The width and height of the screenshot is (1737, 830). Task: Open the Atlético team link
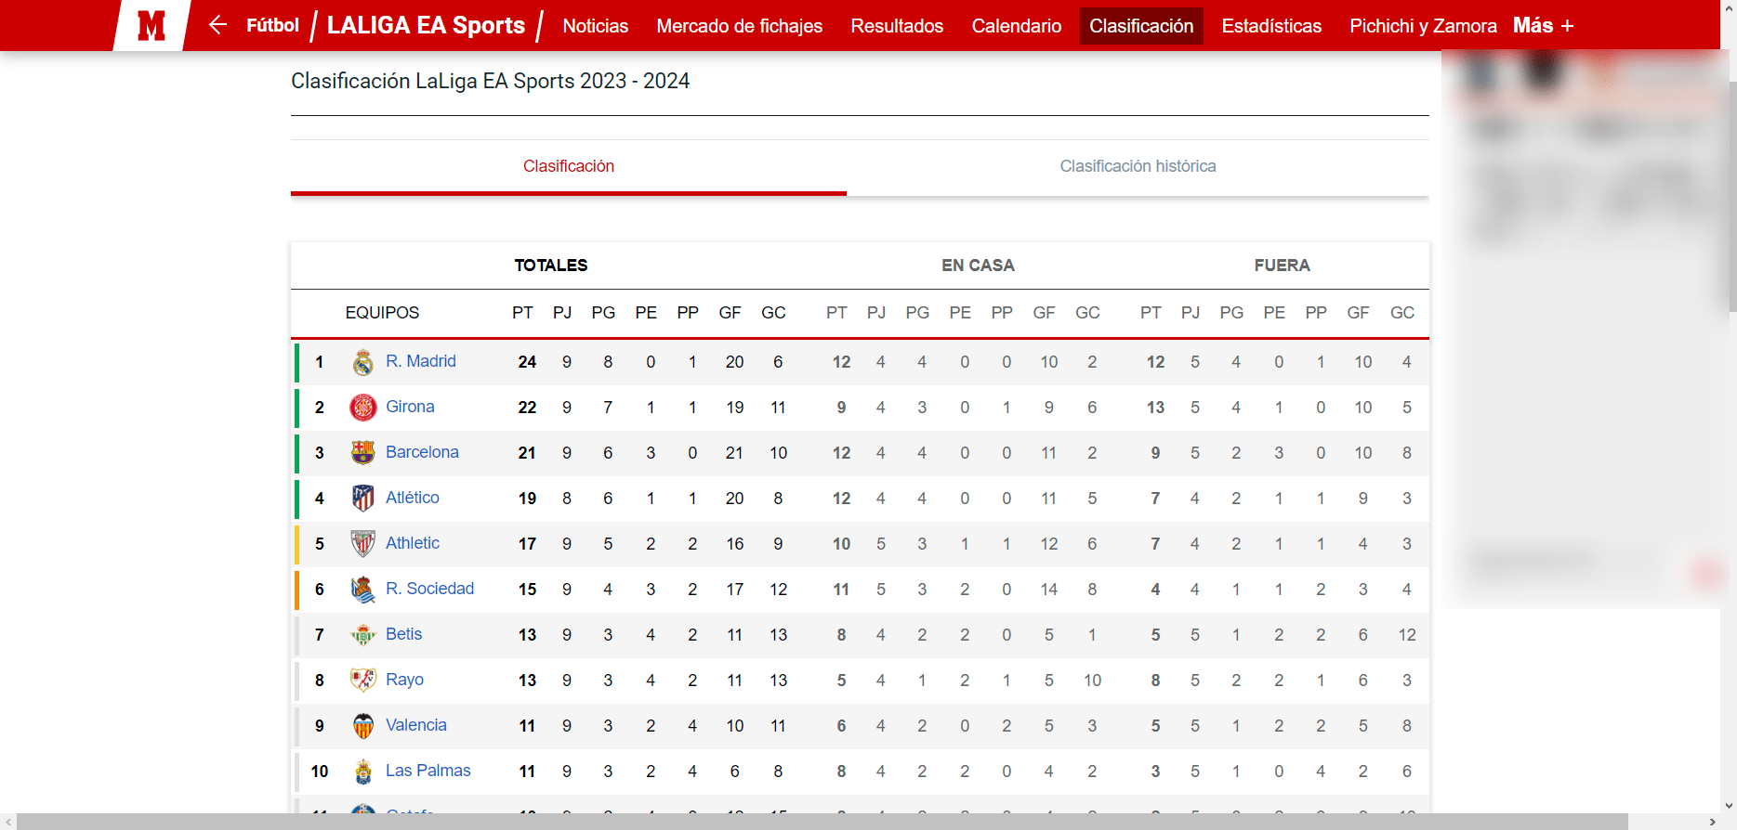[x=413, y=498]
